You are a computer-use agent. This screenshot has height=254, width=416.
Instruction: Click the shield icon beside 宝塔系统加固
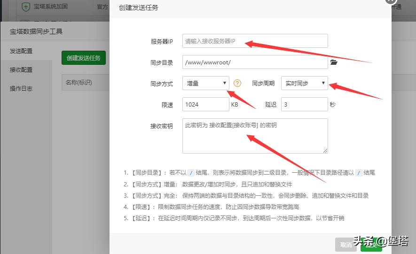(26, 7)
